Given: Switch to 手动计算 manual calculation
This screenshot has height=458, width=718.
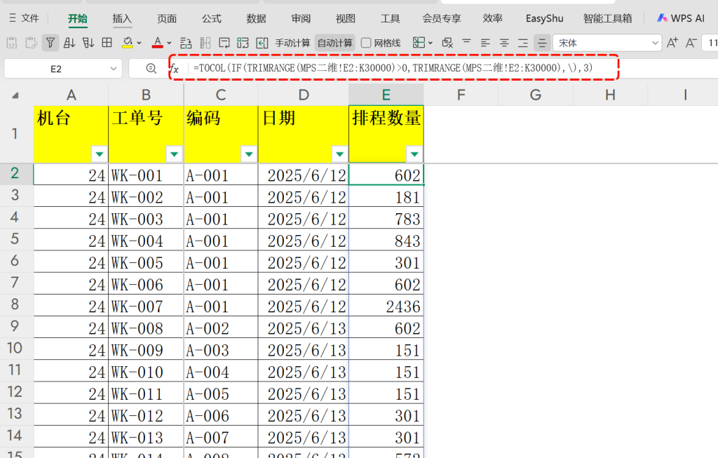Looking at the screenshot, I should (292, 43).
